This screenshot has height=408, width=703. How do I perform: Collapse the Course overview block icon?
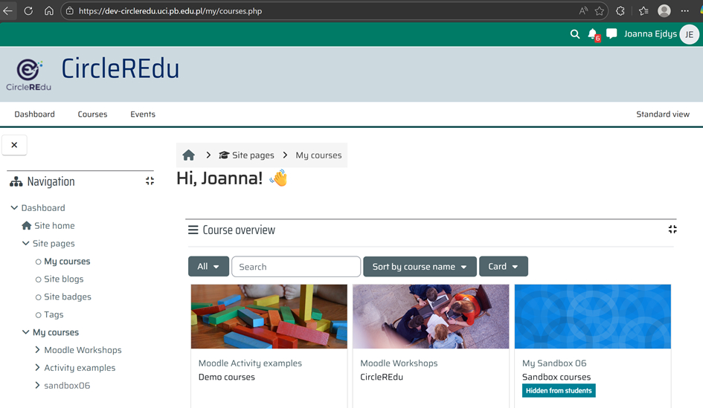click(672, 230)
